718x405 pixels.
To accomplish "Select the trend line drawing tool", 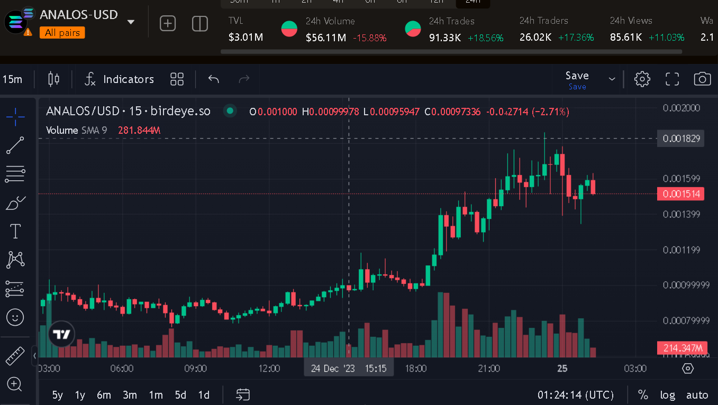I will pyautogui.click(x=15, y=145).
